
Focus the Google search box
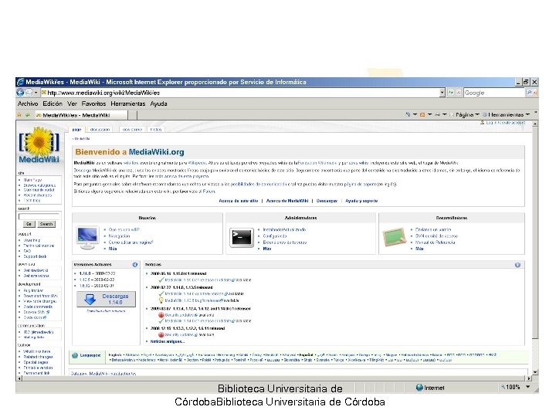(x=494, y=93)
